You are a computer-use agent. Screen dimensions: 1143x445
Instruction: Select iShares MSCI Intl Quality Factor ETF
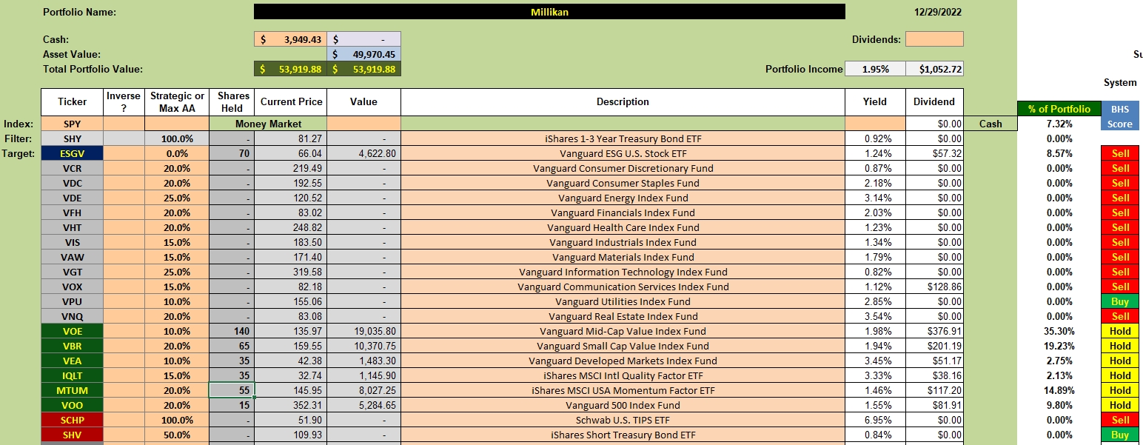(x=623, y=375)
